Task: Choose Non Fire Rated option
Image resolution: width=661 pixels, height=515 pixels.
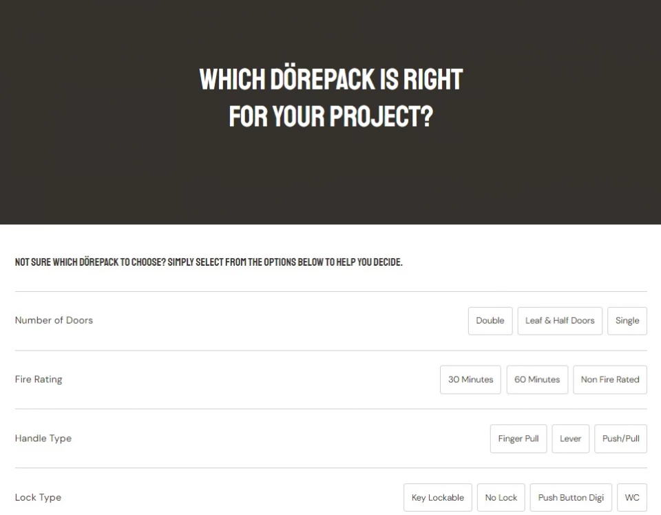Action: 610,380
